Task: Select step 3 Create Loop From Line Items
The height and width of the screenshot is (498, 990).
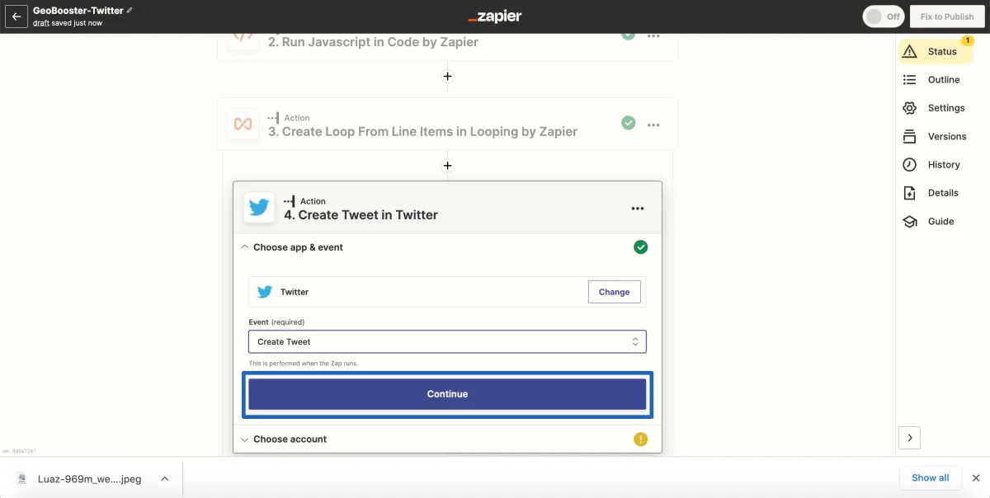Action: click(x=447, y=124)
